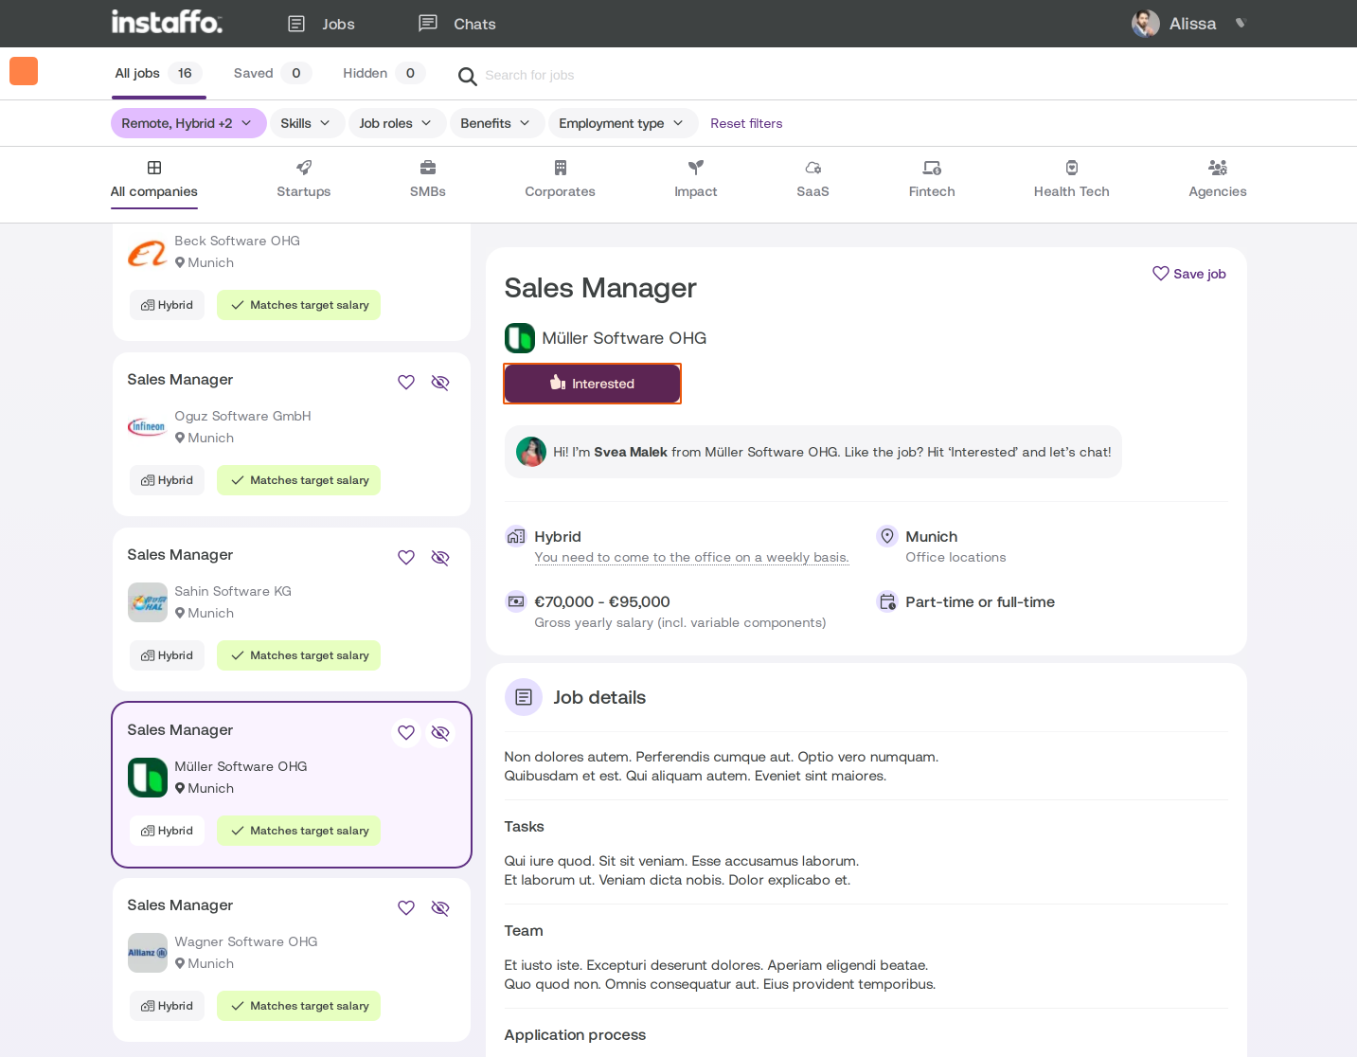
Task: Hide the Oguz Software GmbH job
Action: (x=440, y=383)
